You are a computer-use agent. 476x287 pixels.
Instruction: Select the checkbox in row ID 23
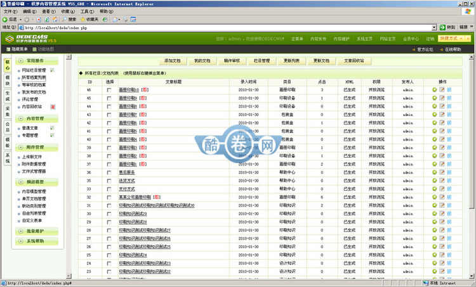coord(109,272)
